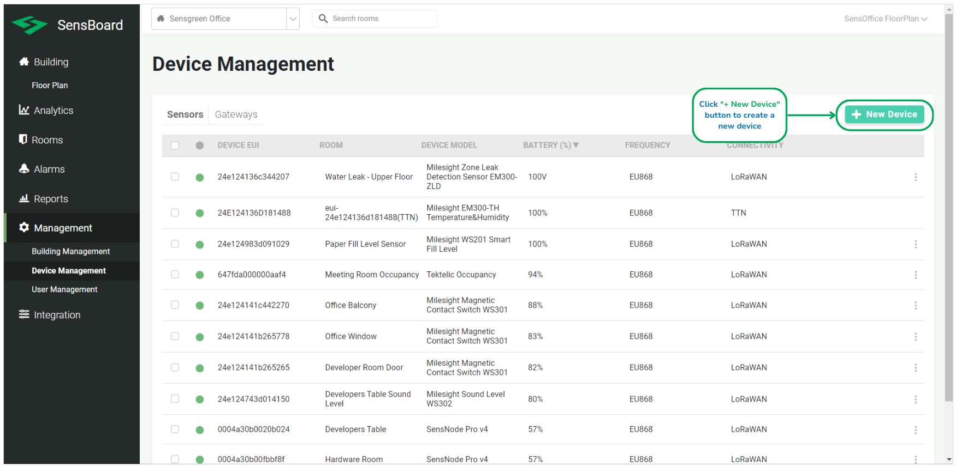The width and height of the screenshot is (956, 467).
Task: Check the box for device 647fda000000aaf4
Action: pos(175,275)
